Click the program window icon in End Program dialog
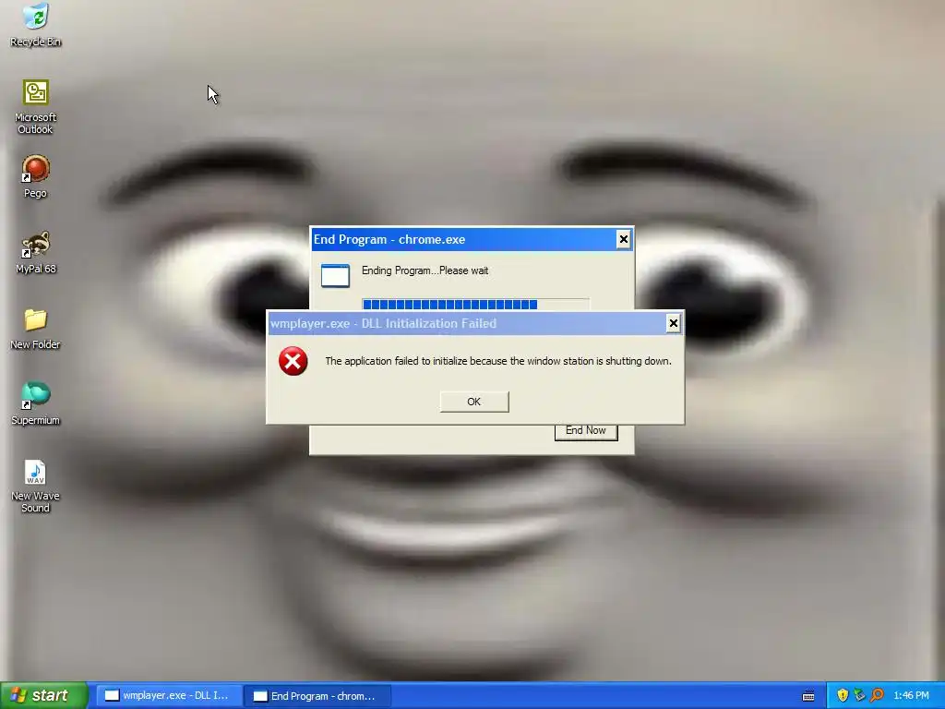The width and height of the screenshot is (945, 709). click(335, 275)
